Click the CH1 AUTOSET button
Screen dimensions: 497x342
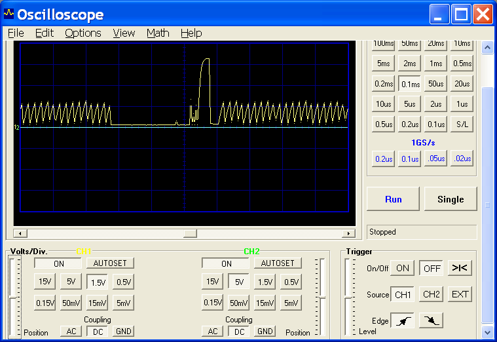tap(110, 263)
